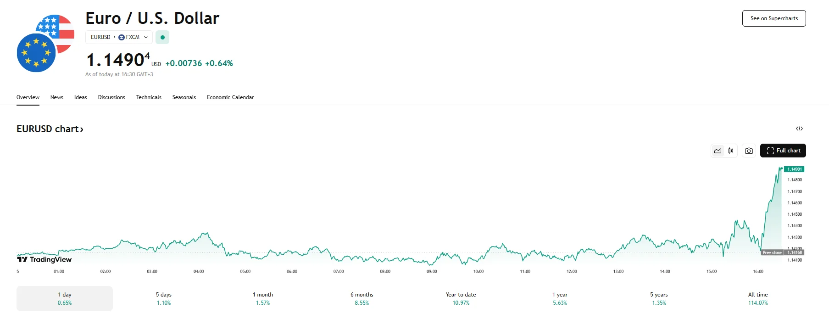829x319 pixels.
Task: Go to the Economic Calendar tab
Action: pos(230,97)
